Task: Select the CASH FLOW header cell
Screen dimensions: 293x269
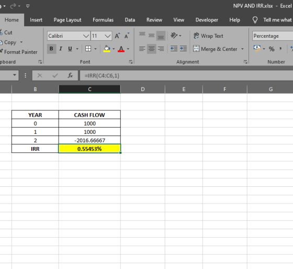Action: 89,115
